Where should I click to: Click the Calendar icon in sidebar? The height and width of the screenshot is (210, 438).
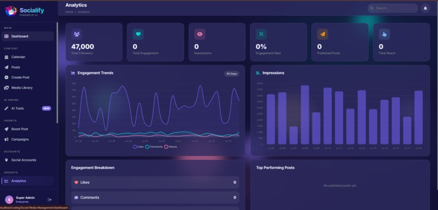tap(7, 57)
